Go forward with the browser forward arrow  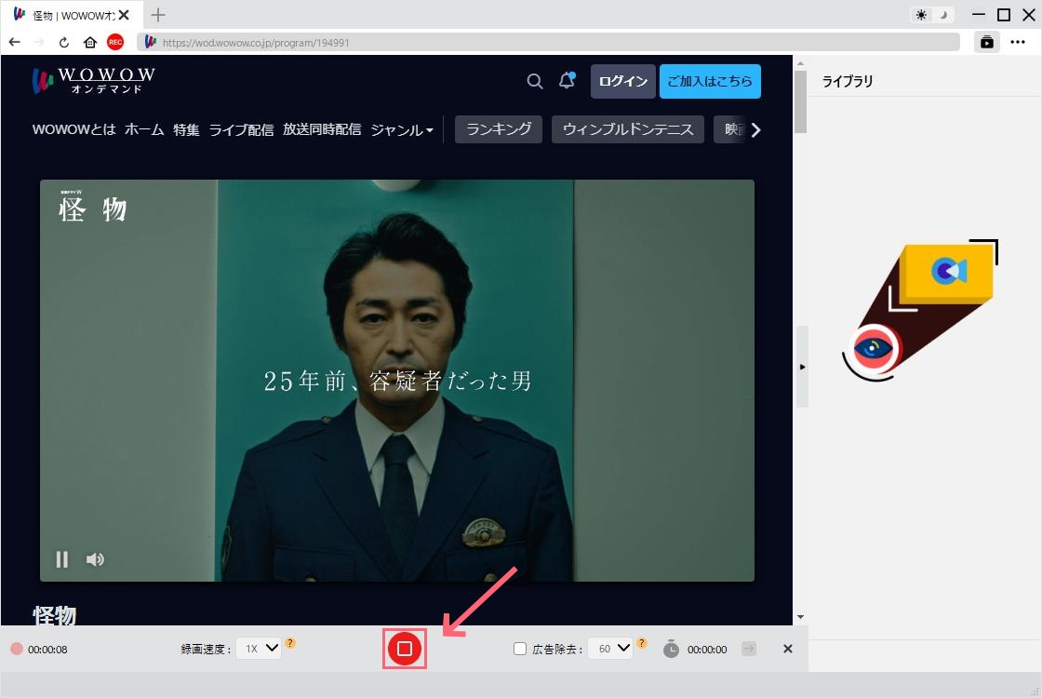pos(38,42)
